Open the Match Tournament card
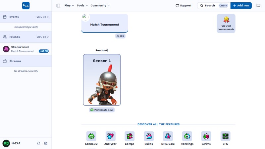This screenshot has height=149, width=265. click(105, 23)
